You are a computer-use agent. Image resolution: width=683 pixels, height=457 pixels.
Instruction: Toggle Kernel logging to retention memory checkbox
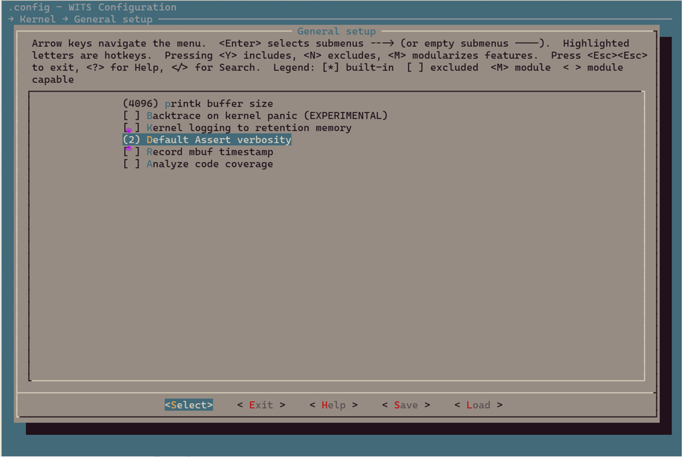point(131,128)
